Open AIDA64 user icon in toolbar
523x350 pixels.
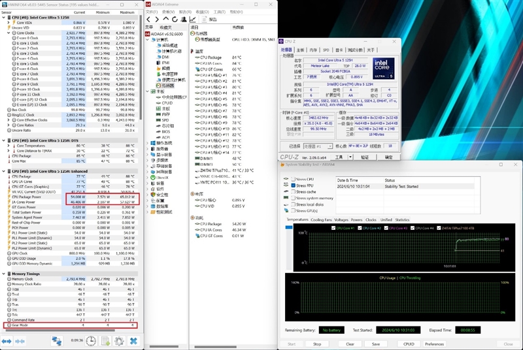(184, 20)
